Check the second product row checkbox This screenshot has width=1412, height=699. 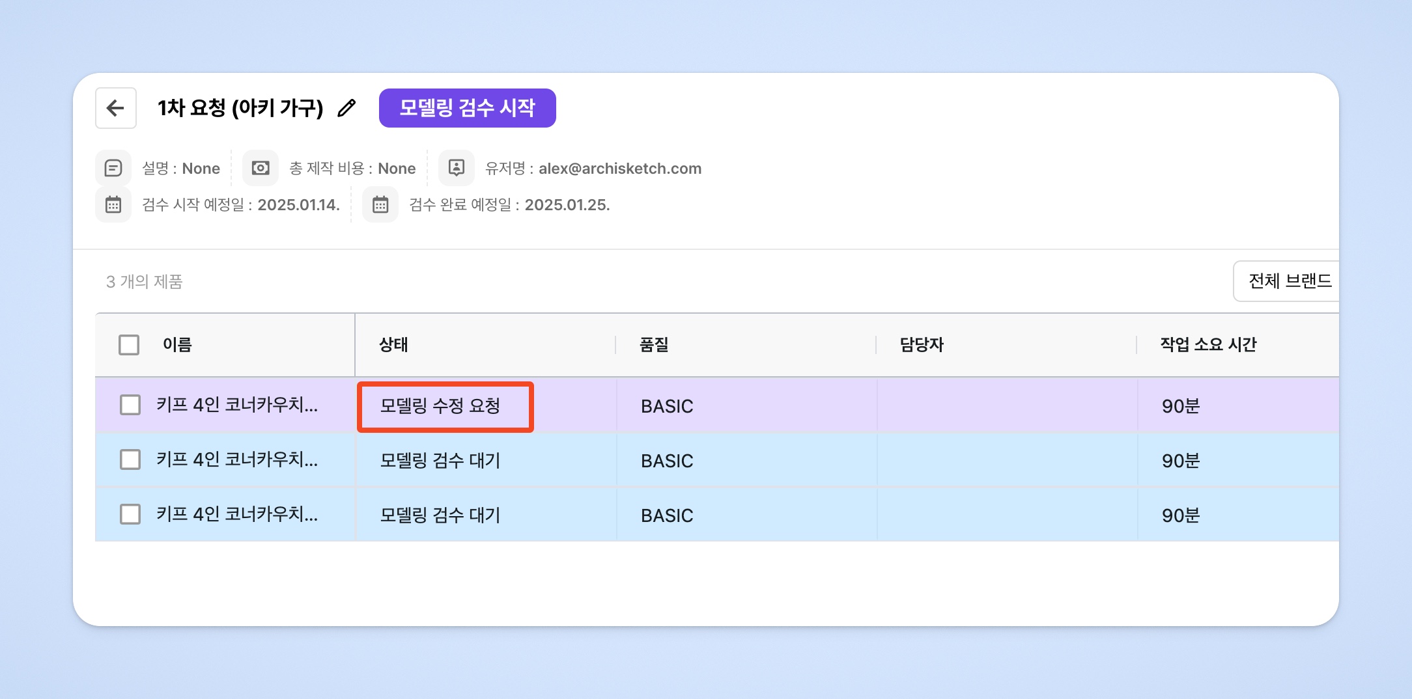pyautogui.click(x=130, y=460)
